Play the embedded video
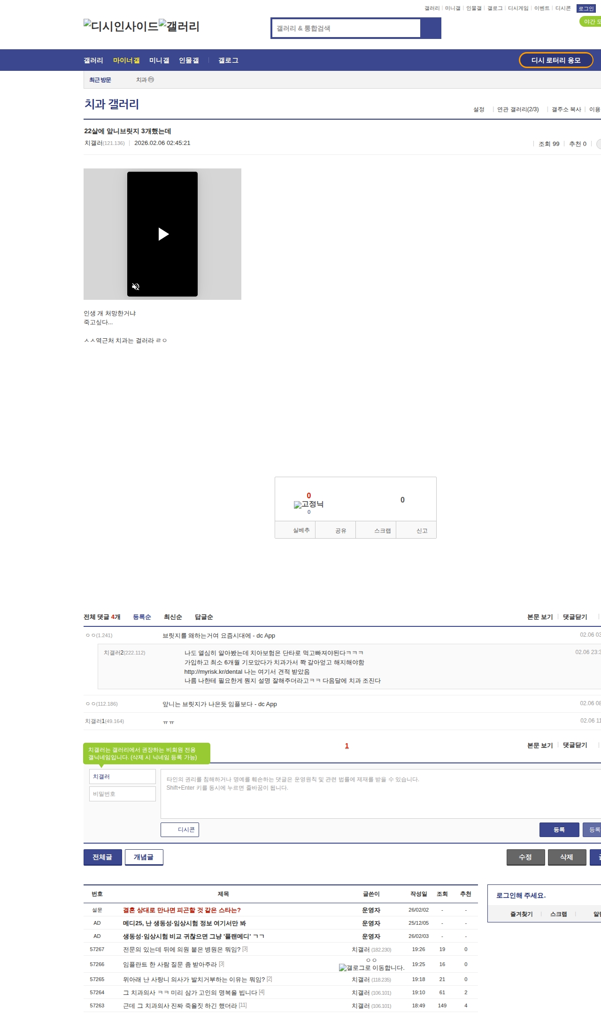The image size is (601, 1013). pos(163,234)
